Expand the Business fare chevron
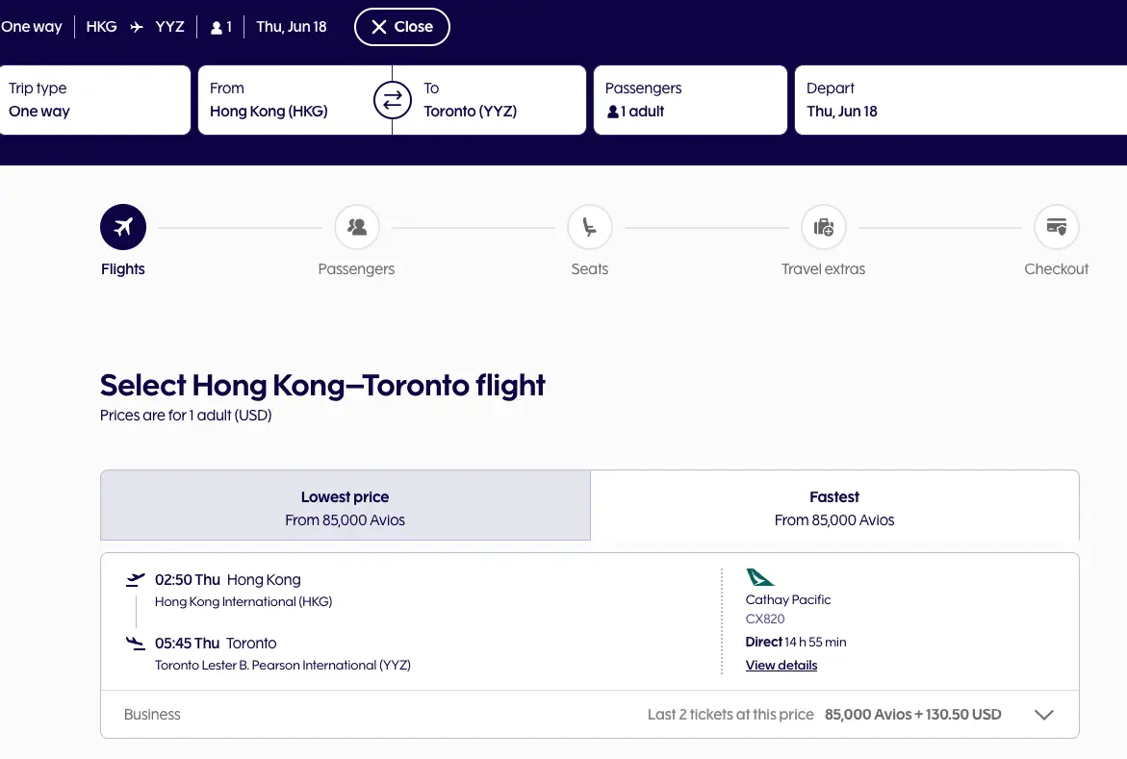The height and width of the screenshot is (759, 1127). (1043, 715)
